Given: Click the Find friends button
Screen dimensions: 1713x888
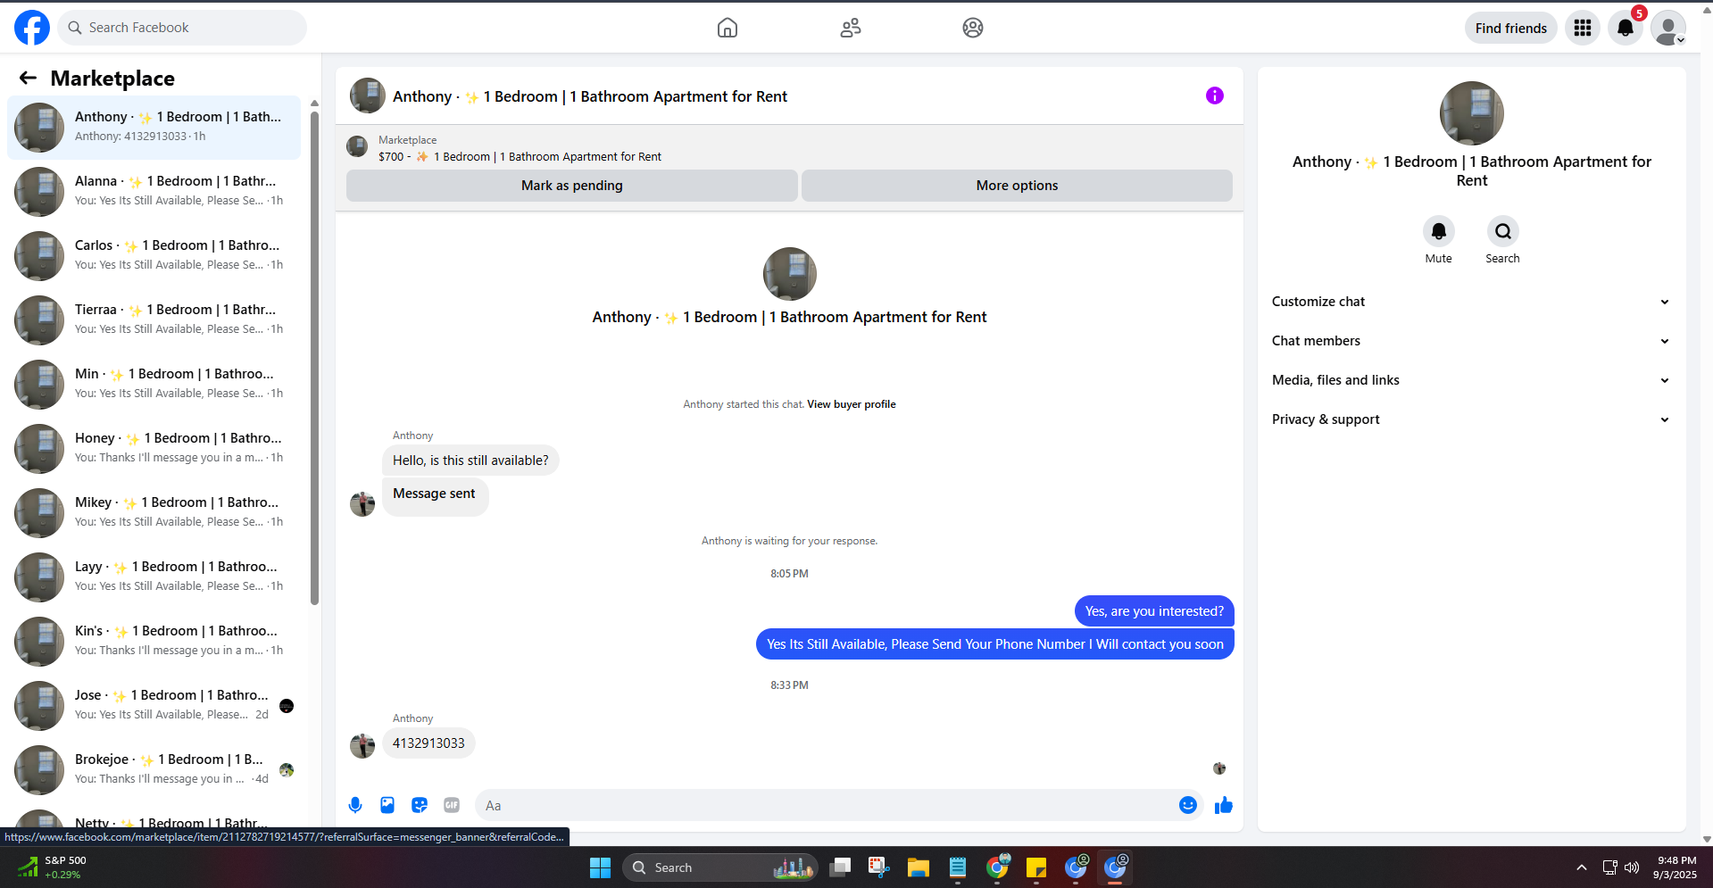Looking at the screenshot, I should 1511,28.
